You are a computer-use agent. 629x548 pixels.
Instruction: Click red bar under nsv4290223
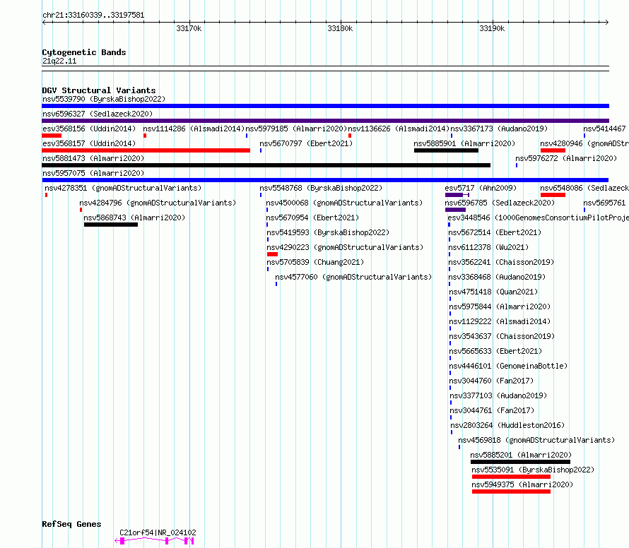[272, 254]
